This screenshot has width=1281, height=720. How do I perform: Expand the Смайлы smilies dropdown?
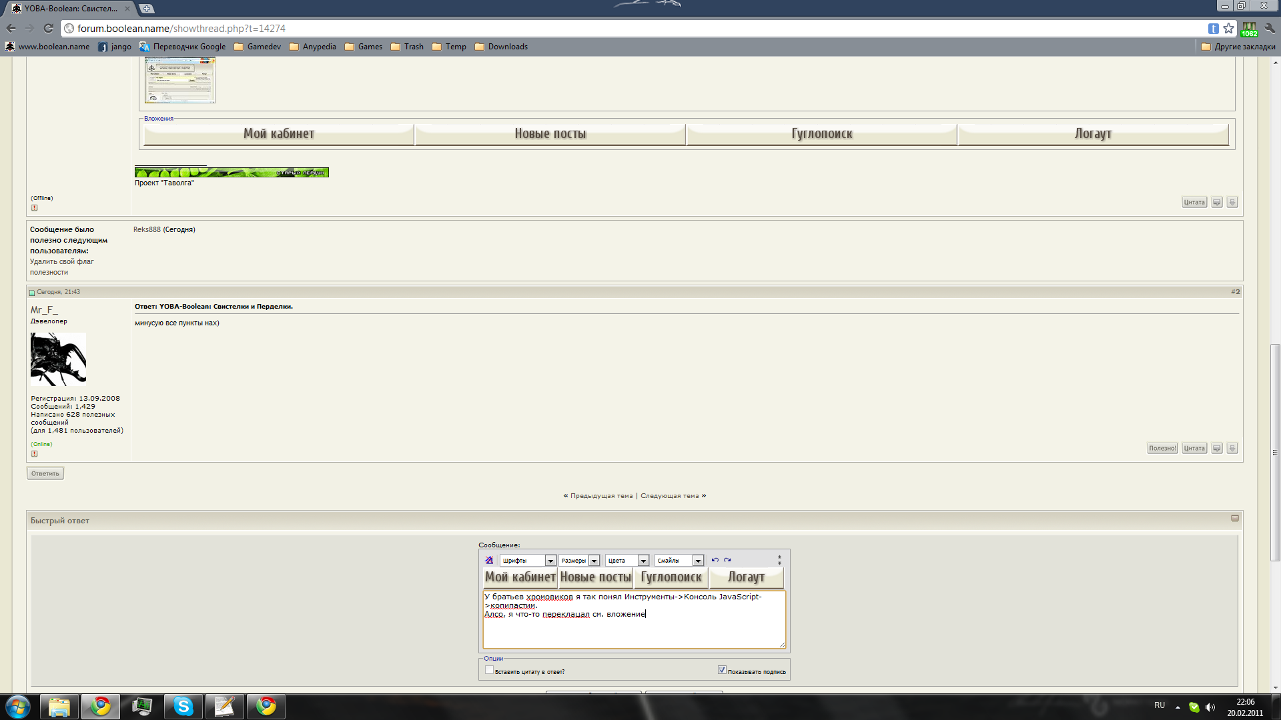coord(698,561)
